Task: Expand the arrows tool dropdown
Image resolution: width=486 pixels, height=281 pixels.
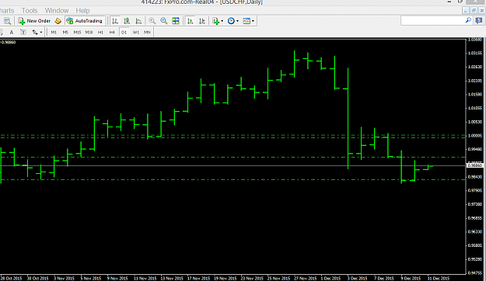Action: point(41,32)
